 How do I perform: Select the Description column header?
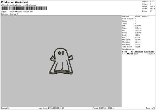pyautogui.click(x=138, y=52)
